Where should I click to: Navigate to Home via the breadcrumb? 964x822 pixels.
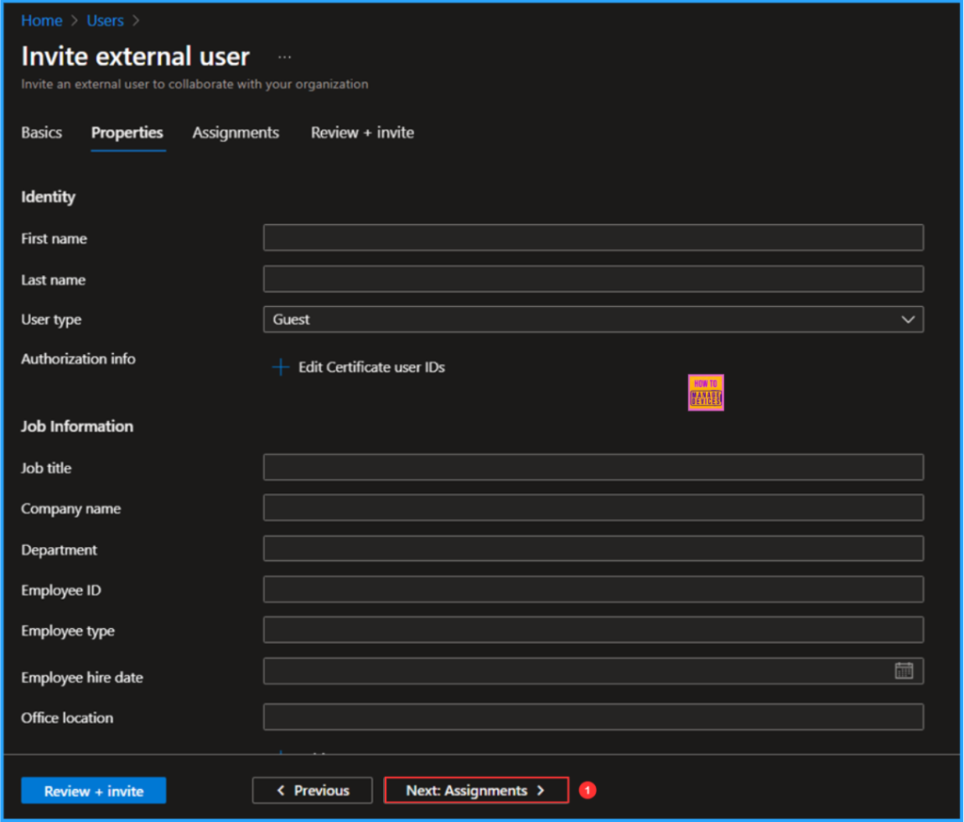tap(41, 20)
